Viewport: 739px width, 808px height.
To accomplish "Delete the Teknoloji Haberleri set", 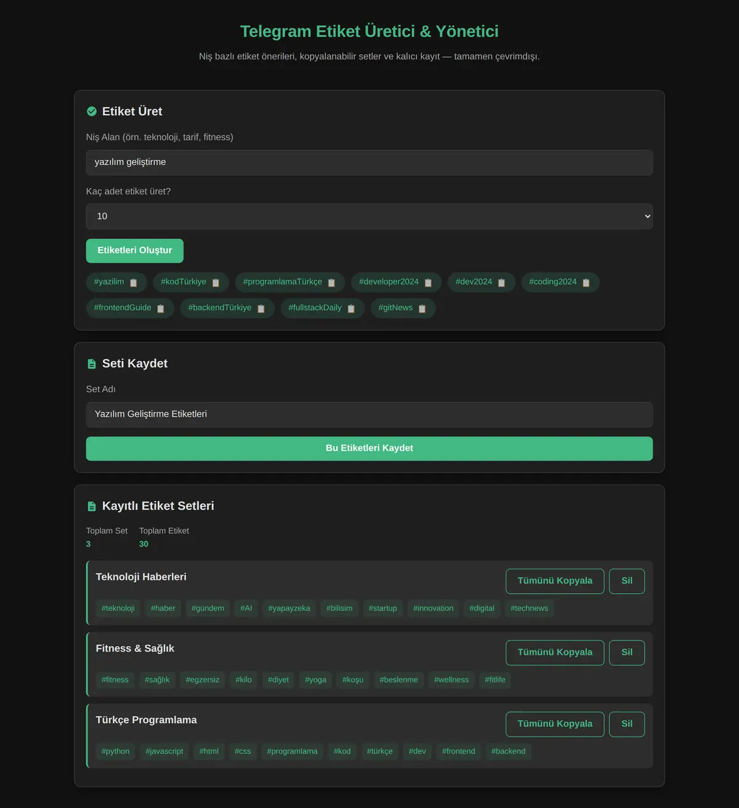I will point(627,581).
